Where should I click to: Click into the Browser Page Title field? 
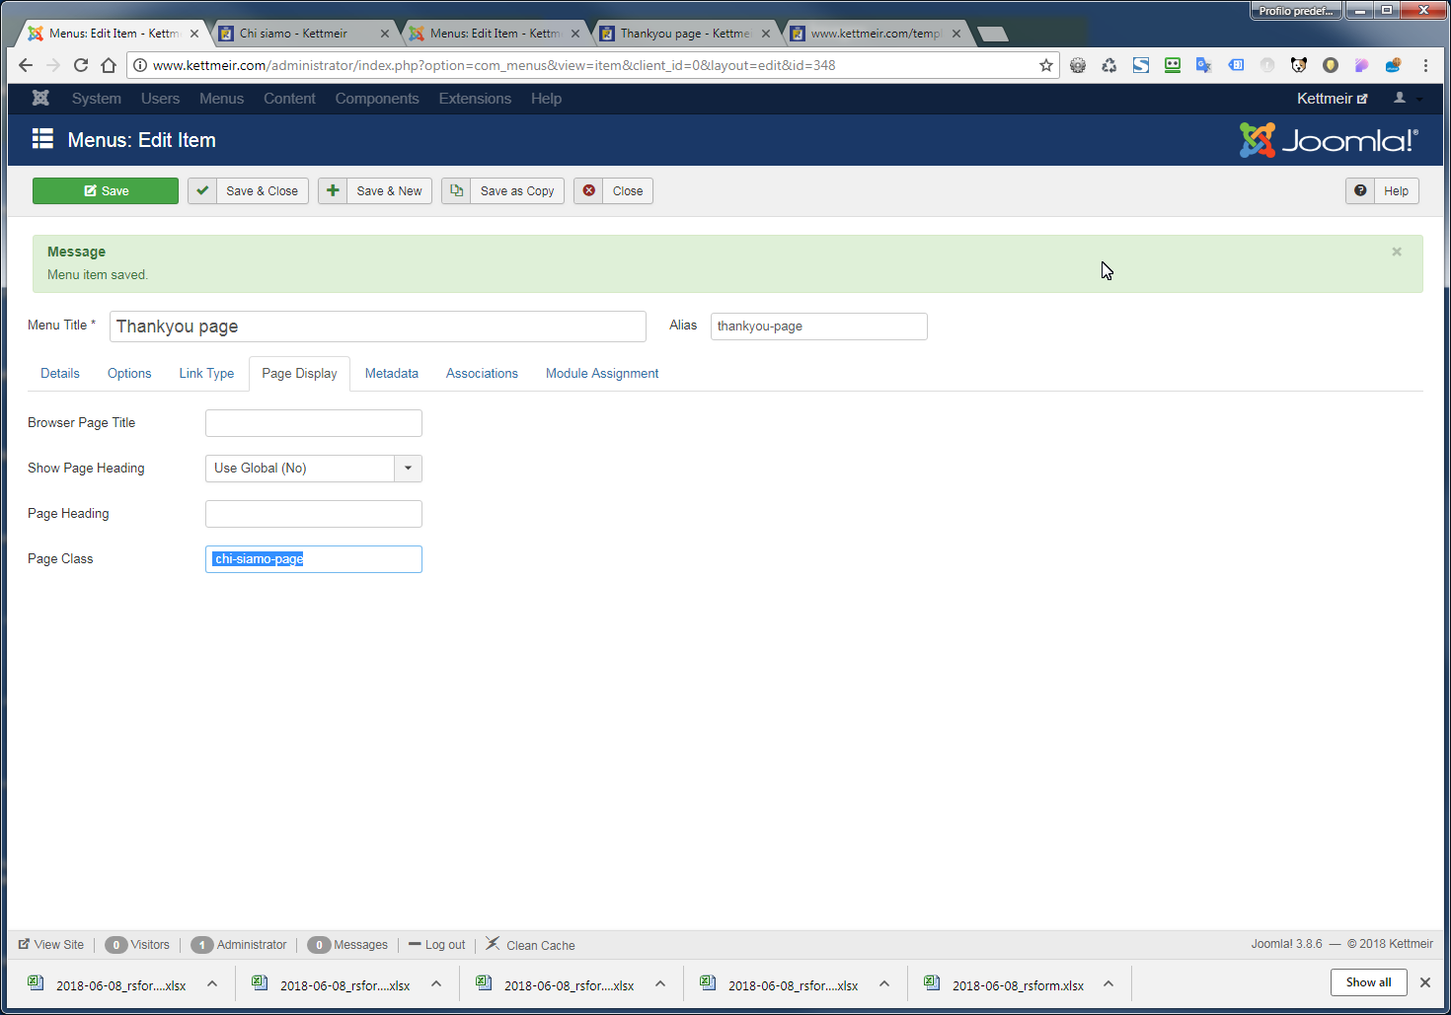click(314, 423)
